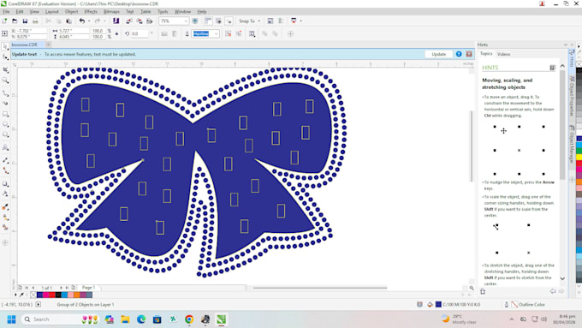This screenshot has width=582, height=328.
Task: Toggle Show Rulers in the toolbar
Action: coord(208,21)
